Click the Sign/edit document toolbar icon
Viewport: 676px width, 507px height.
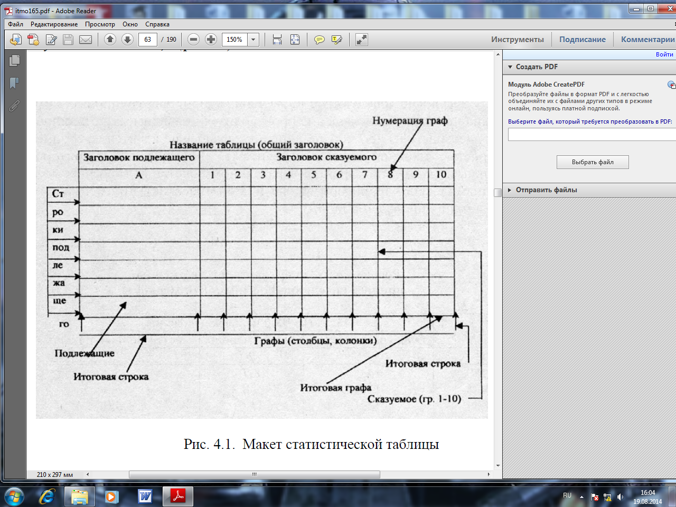tap(51, 40)
